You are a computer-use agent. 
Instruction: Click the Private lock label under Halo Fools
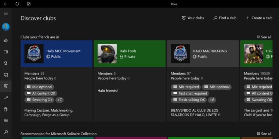pos(127,57)
